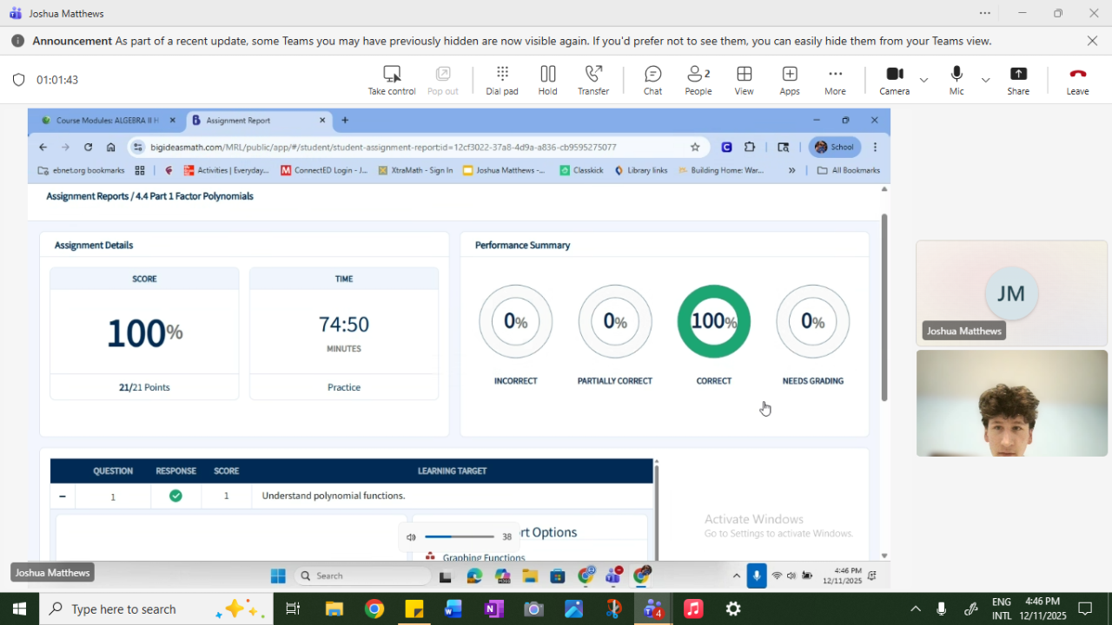Click the Dial pad icon
The image size is (1112, 625).
click(x=501, y=79)
